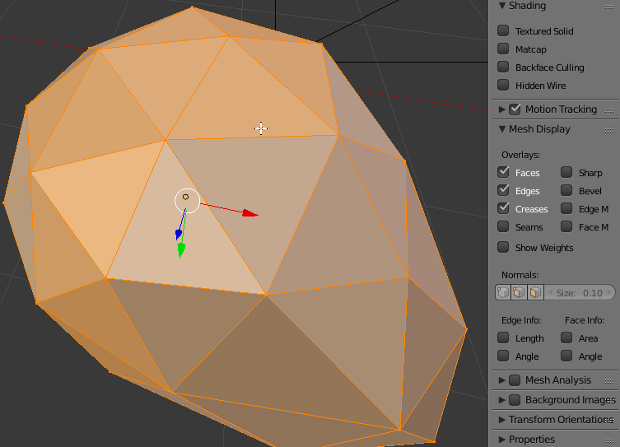Enable Angle under Edge Info
Image resolution: width=620 pixels, height=447 pixels.
(503, 356)
